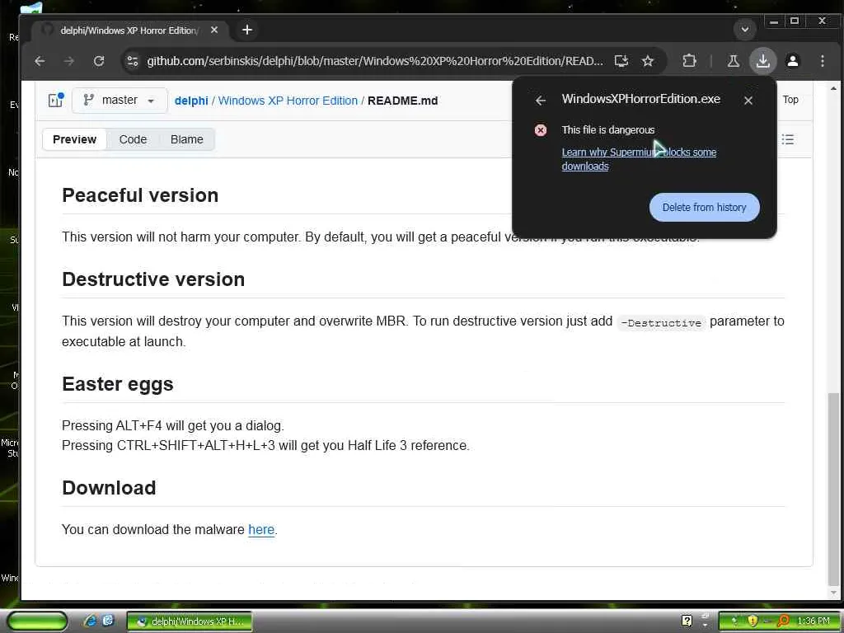The width and height of the screenshot is (844, 633).
Task: Toggle the downloads toolbar button
Action: [x=762, y=61]
